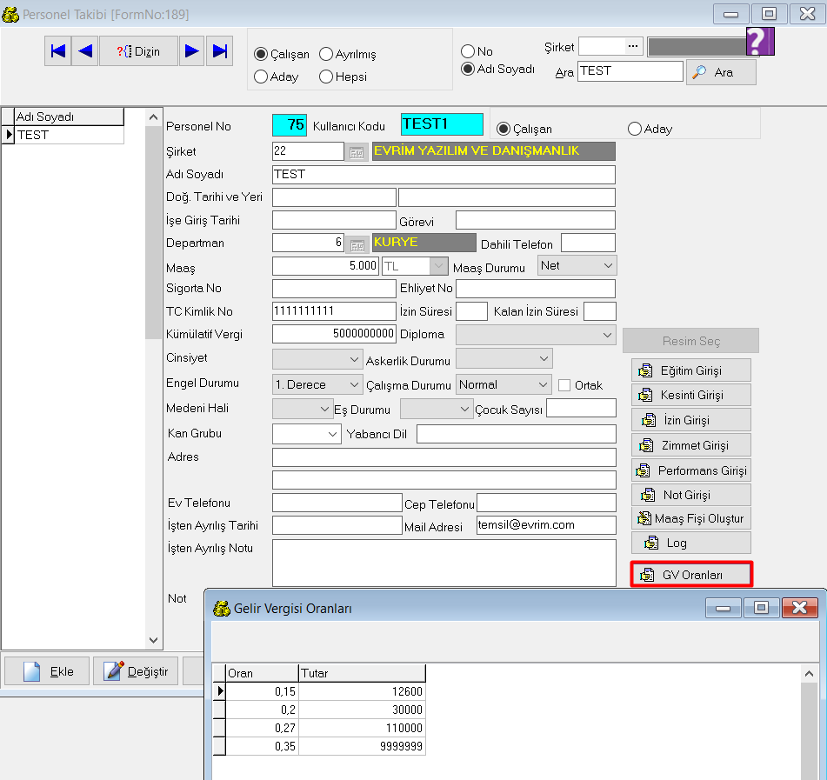
Task: Click the Mail Adresi field
Action: click(x=546, y=525)
